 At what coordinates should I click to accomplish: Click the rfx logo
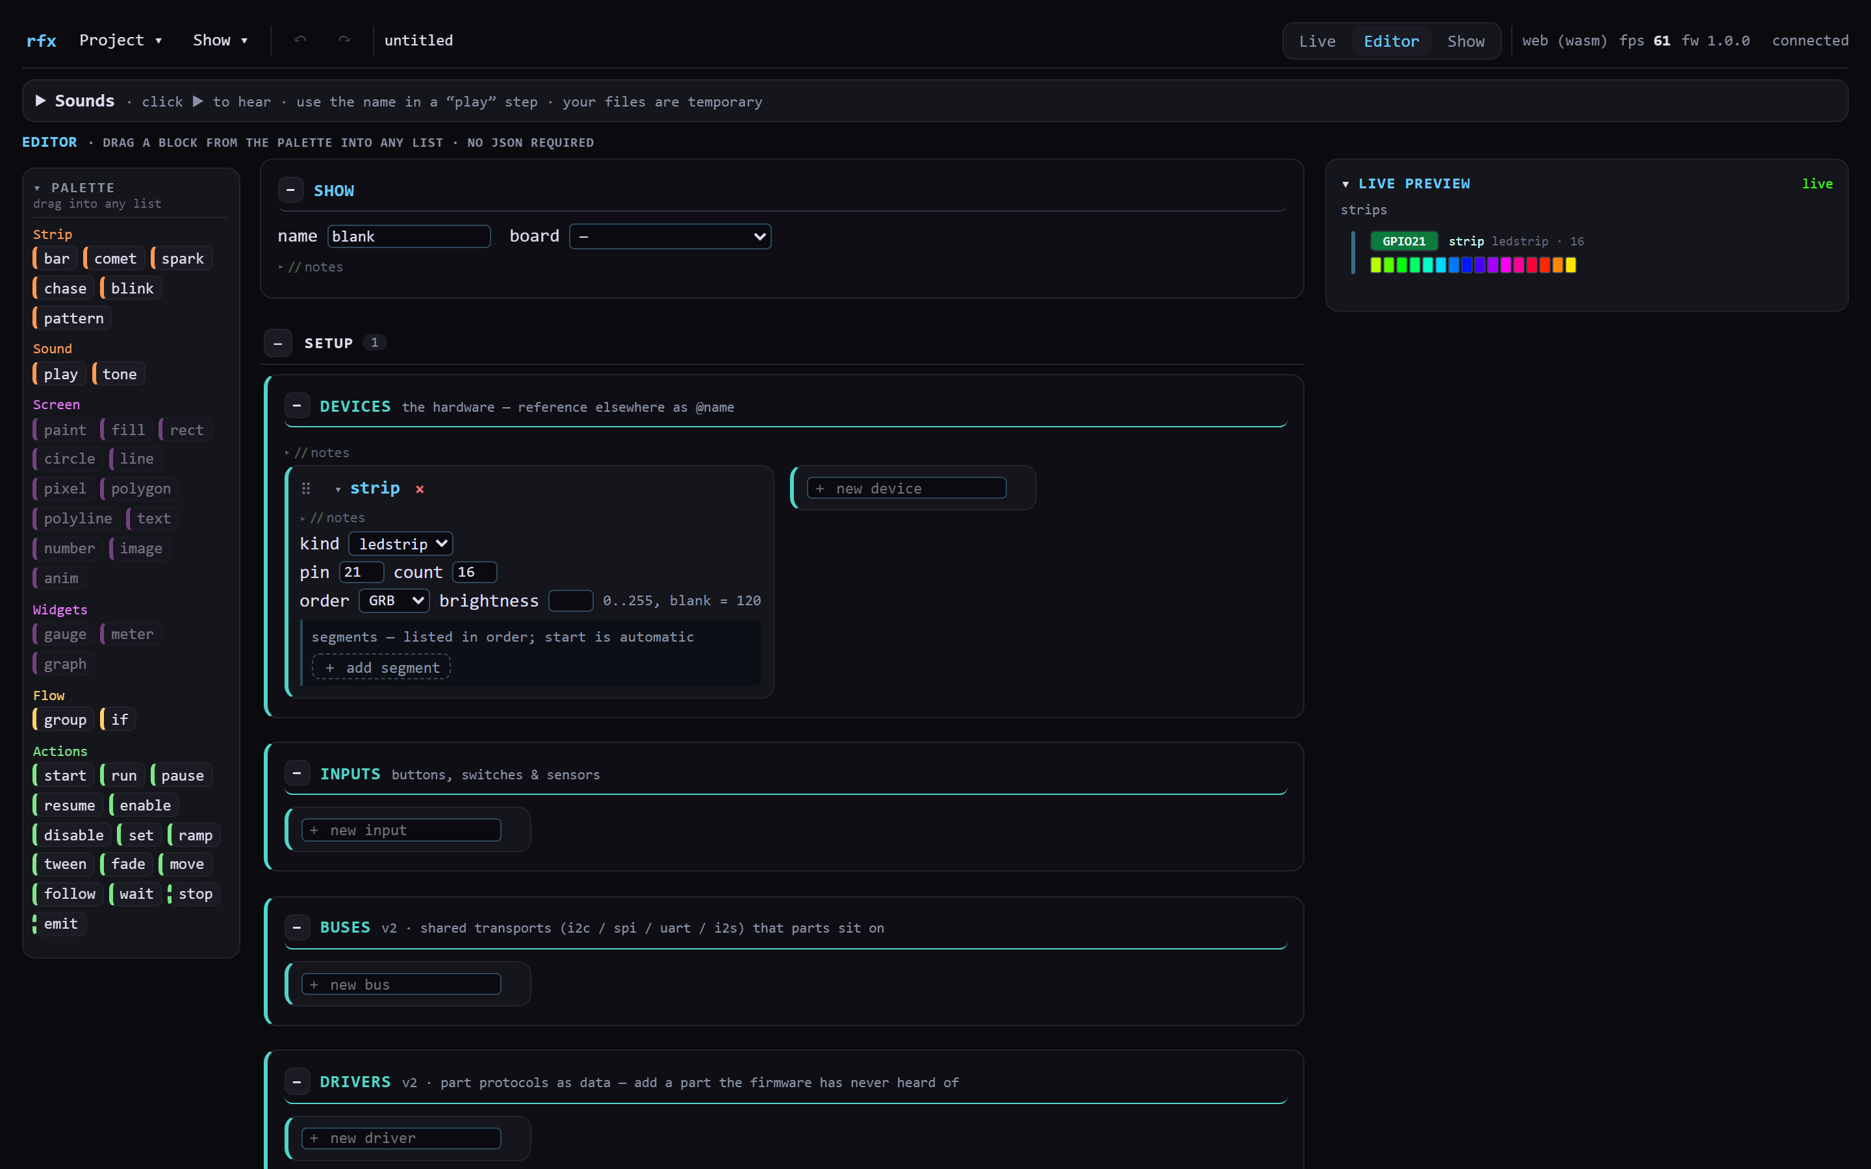tap(41, 40)
